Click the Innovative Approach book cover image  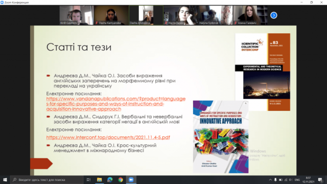click(221, 137)
